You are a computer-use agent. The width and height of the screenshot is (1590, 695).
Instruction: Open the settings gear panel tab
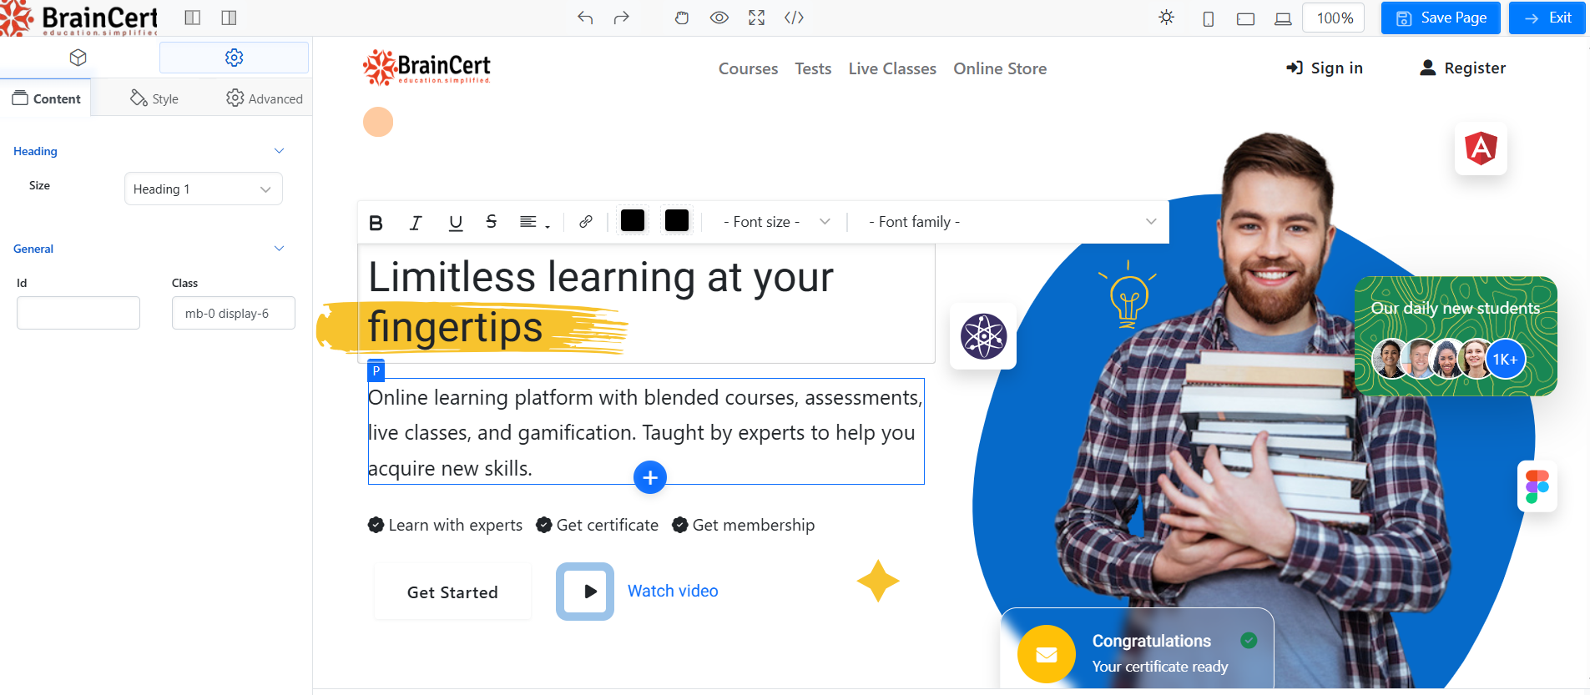[234, 58]
